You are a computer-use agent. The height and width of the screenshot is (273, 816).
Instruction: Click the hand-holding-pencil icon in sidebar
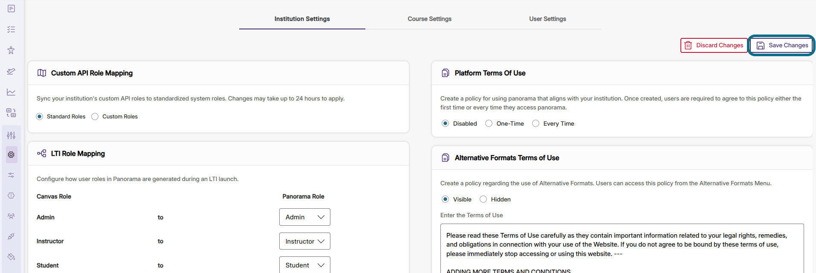pos(12,71)
